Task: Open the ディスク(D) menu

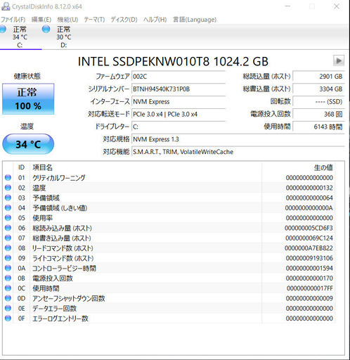Action: click(124, 20)
